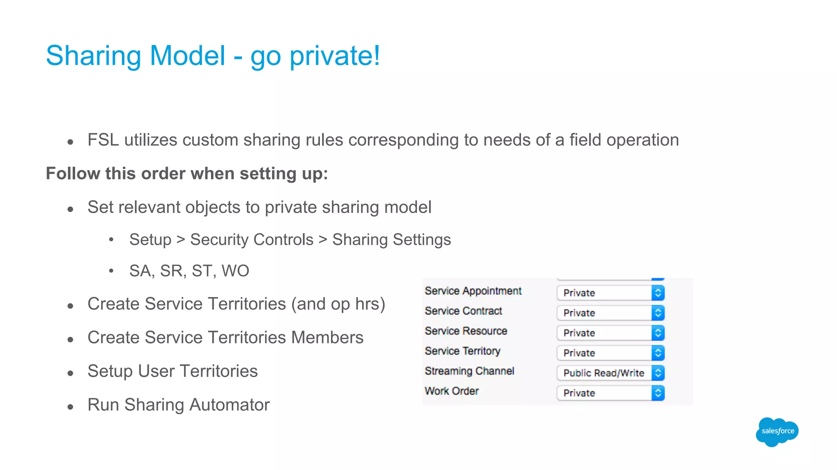Click the 'Follow this order when setting up:' heading
This screenshot has width=837, height=470.
point(187,173)
